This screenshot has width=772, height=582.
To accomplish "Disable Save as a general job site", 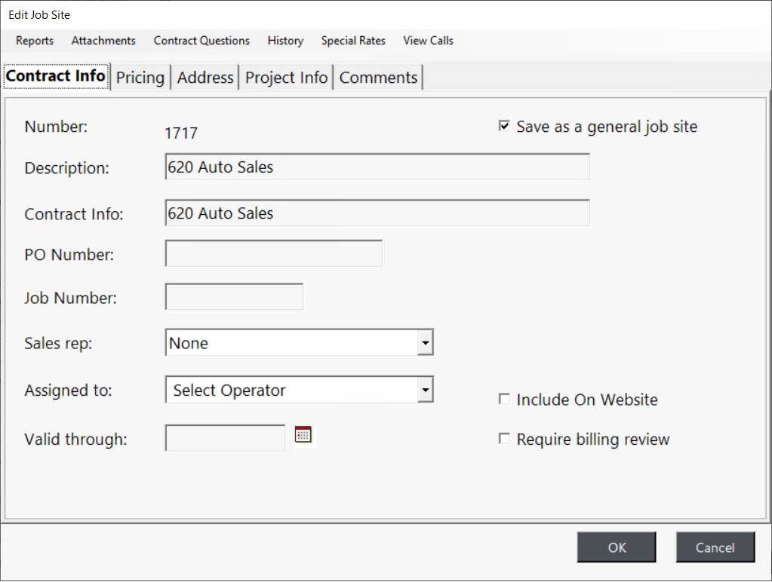I will click(503, 125).
